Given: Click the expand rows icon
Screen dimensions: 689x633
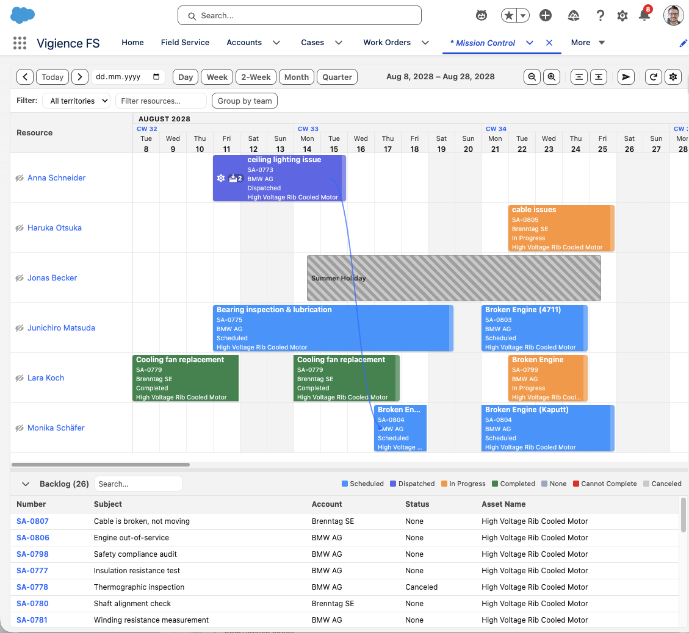Looking at the screenshot, I should tap(599, 77).
